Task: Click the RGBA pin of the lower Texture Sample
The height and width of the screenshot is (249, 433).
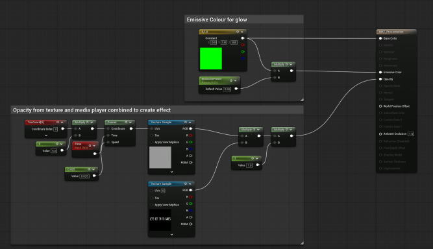Action: [191, 224]
